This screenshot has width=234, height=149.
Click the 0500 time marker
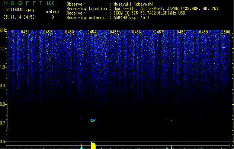(226, 32)
